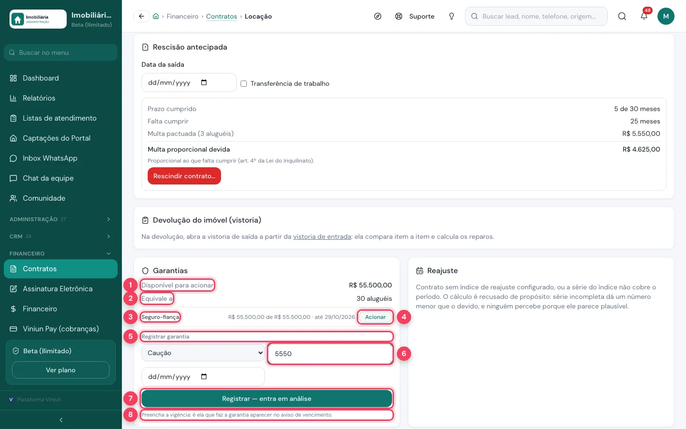686x429 pixels.
Task: Open Suporte from the top bar
Action: tap(415, 16)
